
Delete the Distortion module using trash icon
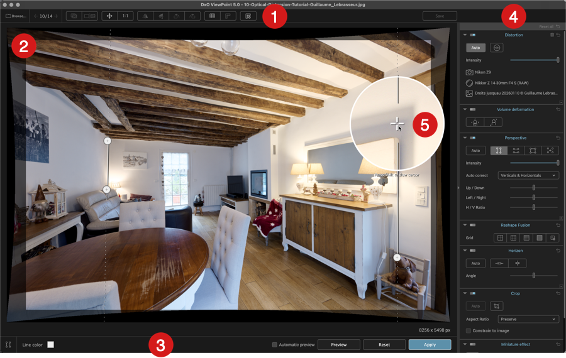click(x=552, y=35)
